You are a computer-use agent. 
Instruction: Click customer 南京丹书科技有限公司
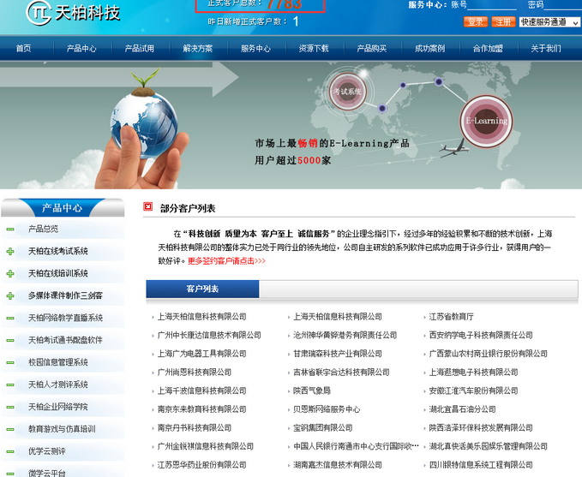pos(195,428)
